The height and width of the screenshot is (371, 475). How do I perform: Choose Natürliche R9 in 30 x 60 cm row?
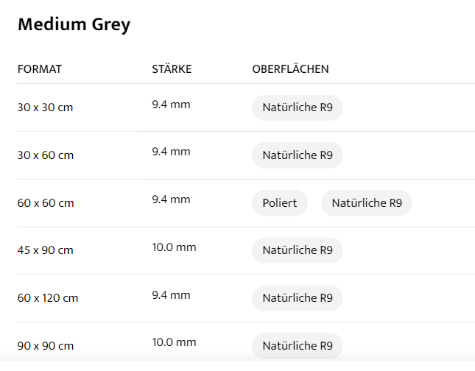tap(297, 155)
